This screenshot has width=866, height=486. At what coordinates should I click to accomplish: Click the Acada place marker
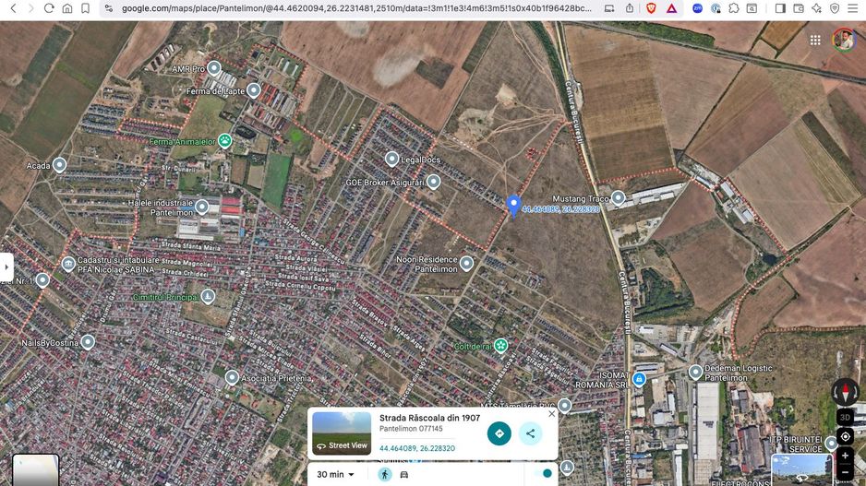(59, 165)
